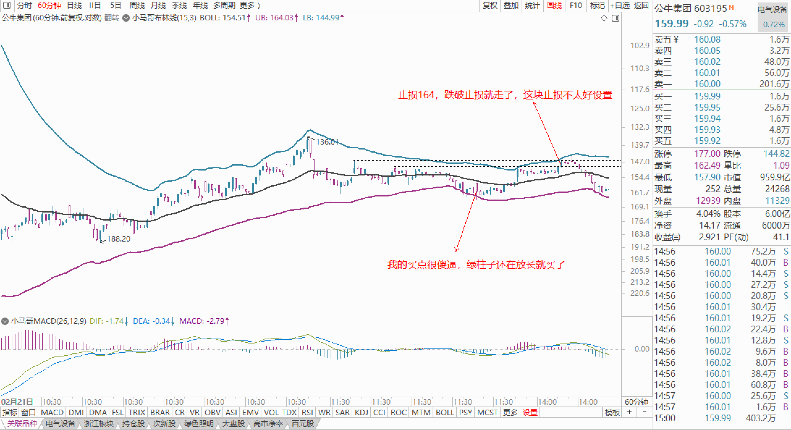
Task: Expand 更多 indicators in bottom bar
Action: (x=510, y=412)
